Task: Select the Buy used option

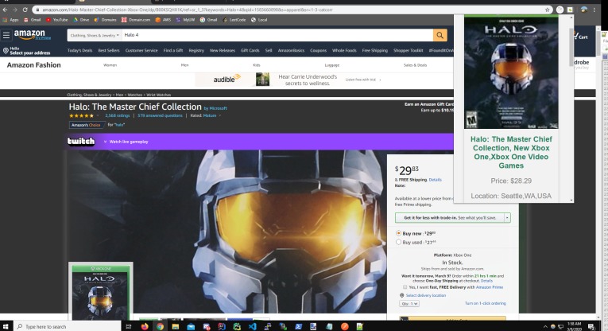Action: tap(398, 242)
